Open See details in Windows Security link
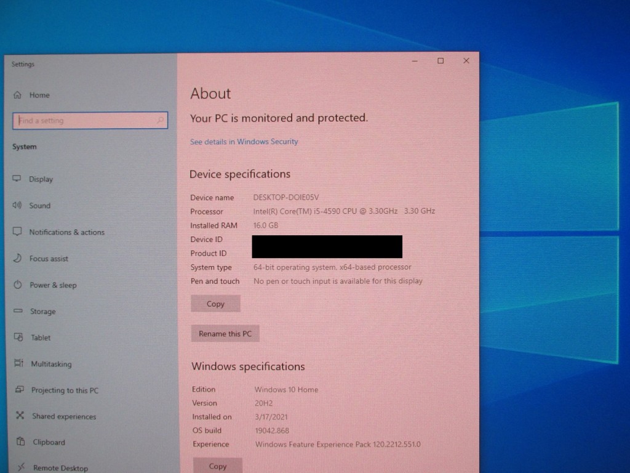 tap(244, 142)
